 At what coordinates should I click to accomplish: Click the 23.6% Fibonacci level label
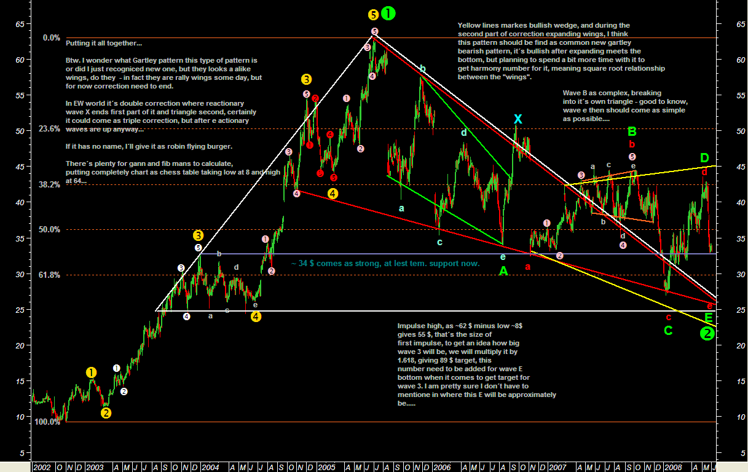(x=49, y=128)
